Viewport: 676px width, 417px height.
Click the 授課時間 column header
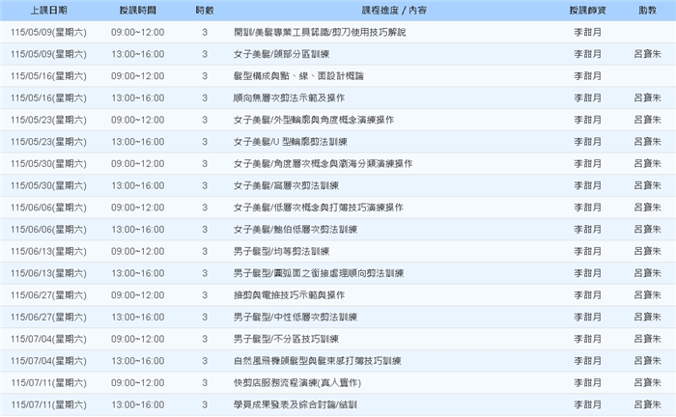coord(138,9)
